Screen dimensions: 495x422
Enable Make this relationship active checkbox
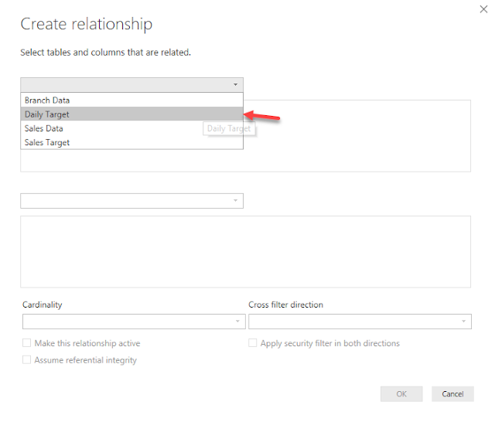tap(27, 343)
